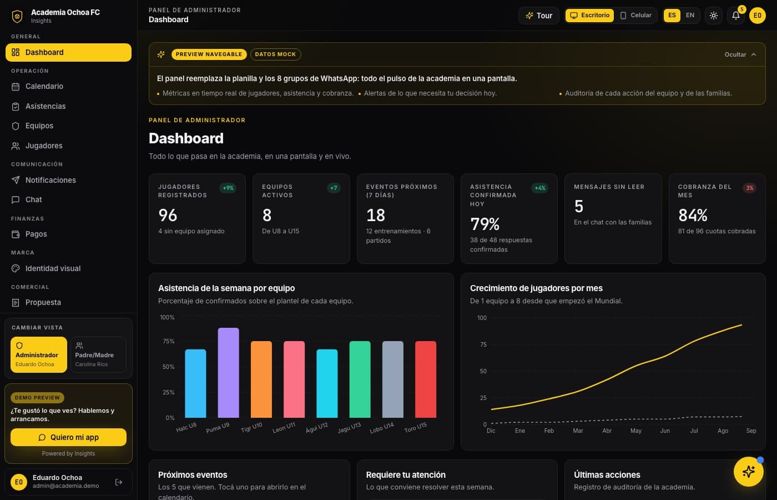This screenshot has width=777, height=500.
Task: Switch preview to Escritorio mode
Action: [x=589, y=16]
